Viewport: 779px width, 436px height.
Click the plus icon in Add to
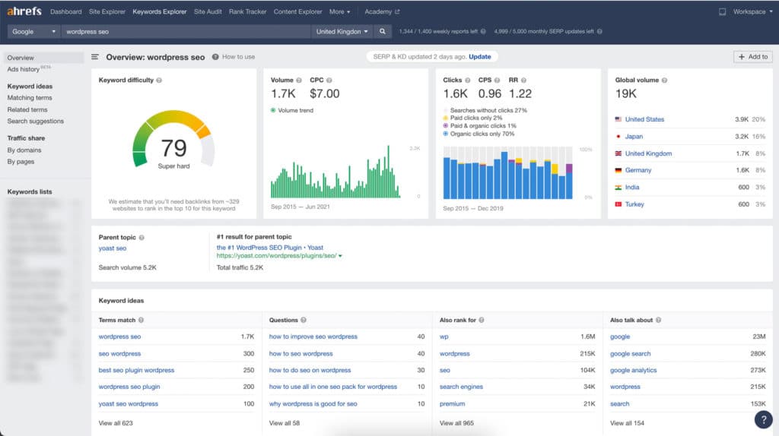click(x=741, y=57)
